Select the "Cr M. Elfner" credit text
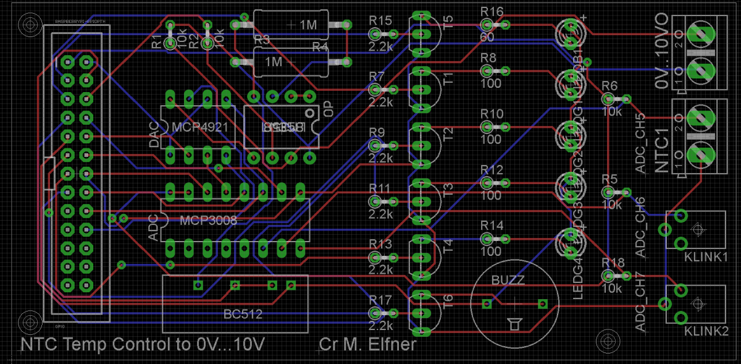The height and width of the screenshot is (364, 741). coord(368,345)
